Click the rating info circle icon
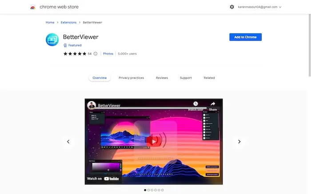Viewport: 311px width, 194px height. (x=96, y=54)
